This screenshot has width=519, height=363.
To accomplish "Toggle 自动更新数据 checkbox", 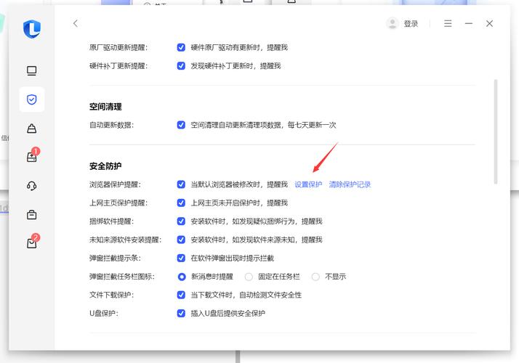I will click(181, 125).
